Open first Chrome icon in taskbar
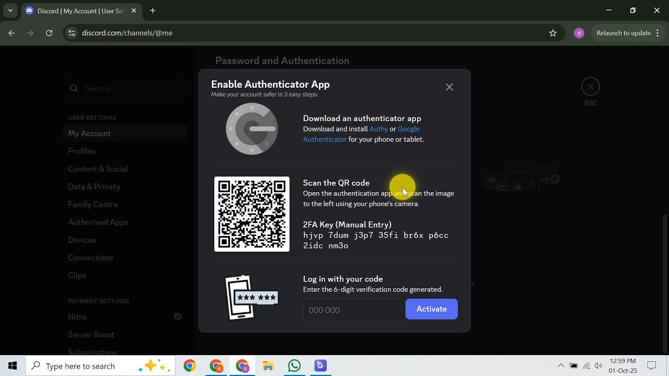Viewport: 669px width, 376px height. (190, 366)
